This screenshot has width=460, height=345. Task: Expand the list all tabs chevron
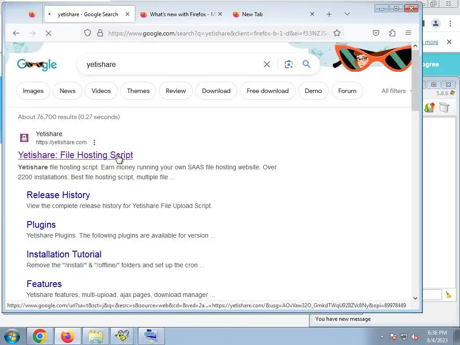347,14
